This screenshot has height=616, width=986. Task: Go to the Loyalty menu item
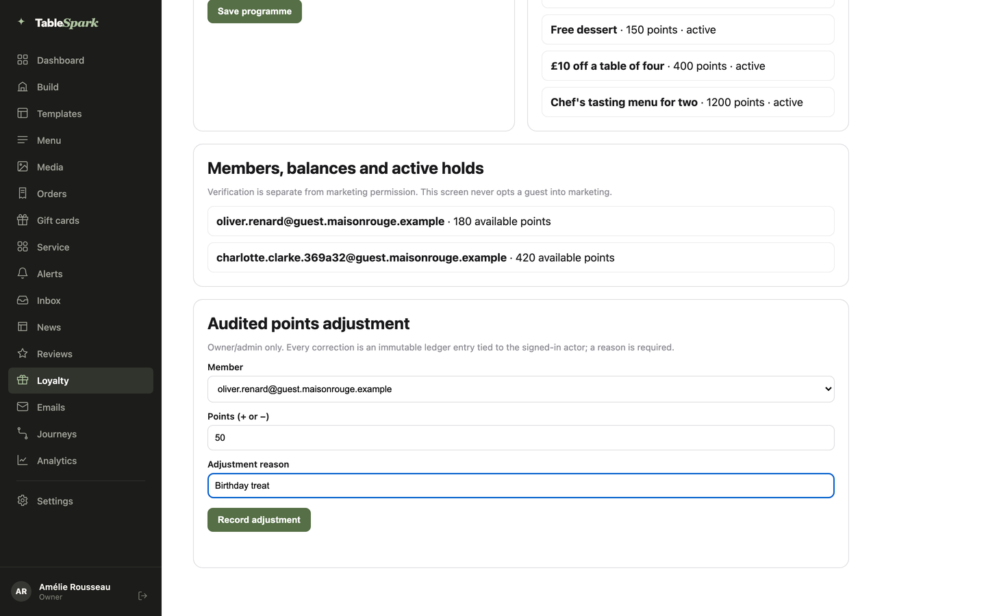(x=81, y=381)
